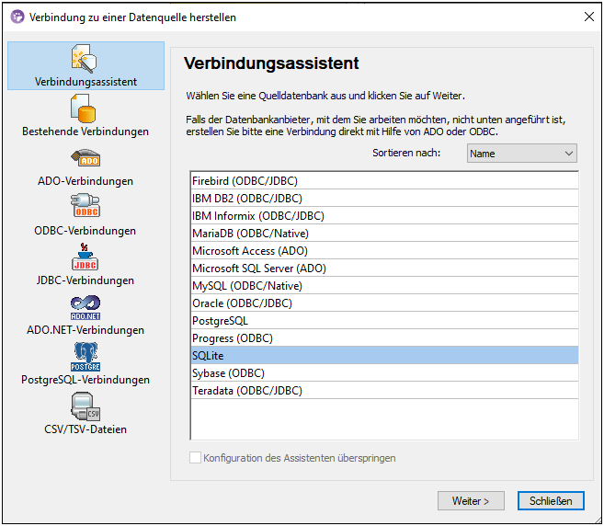Image resolution: width=604 pixels, height=526 pixels.
Task: Close the dialog with the title bar X
Action: [587, 17]
